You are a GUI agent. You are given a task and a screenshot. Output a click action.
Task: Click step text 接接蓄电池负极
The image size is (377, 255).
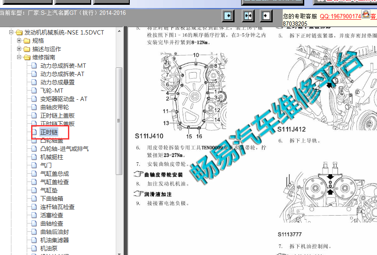click(168, 203)
